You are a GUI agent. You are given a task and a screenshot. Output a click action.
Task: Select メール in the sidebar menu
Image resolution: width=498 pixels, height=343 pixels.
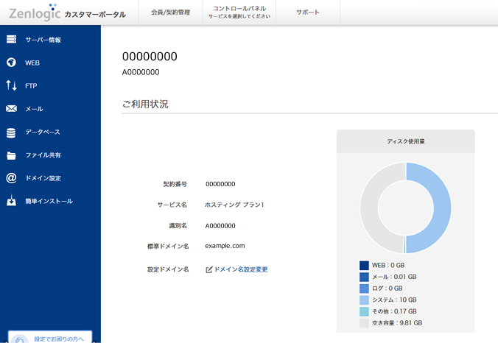tap(34, 109)
